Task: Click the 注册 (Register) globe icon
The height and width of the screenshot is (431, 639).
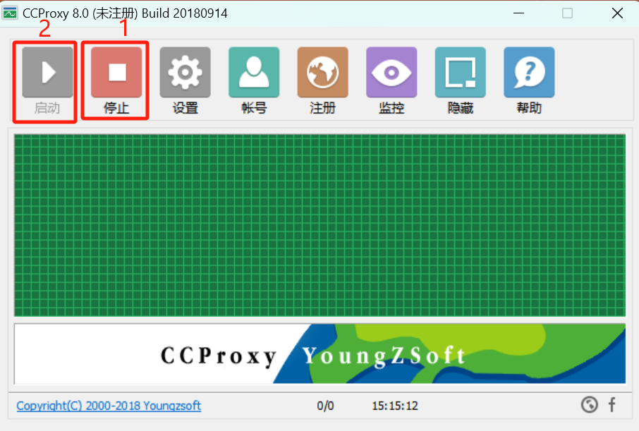Action: click(323, 72)
